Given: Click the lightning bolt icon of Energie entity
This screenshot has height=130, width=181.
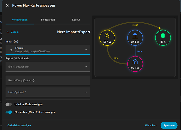Looking at the screenshot, I should 11,50.
